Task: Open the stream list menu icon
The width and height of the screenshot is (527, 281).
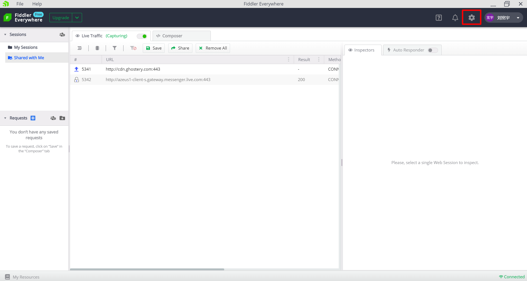Action: point(80,48)
